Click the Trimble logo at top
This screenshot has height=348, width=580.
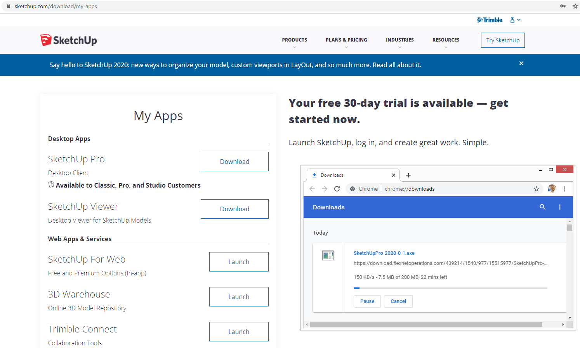490,20
